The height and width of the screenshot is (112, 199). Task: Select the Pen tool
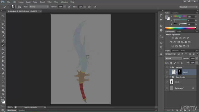(x=3, y=73)
